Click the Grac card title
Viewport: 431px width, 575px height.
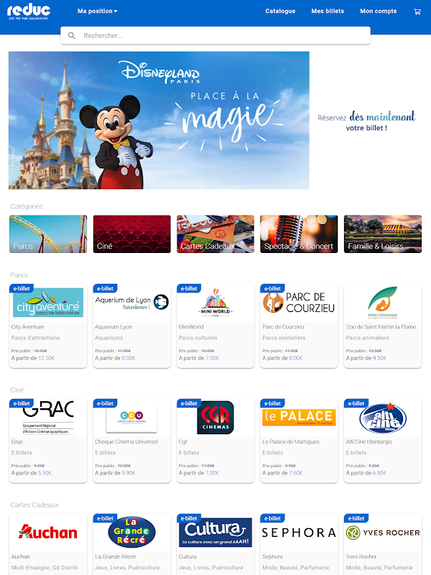point(17,442)
